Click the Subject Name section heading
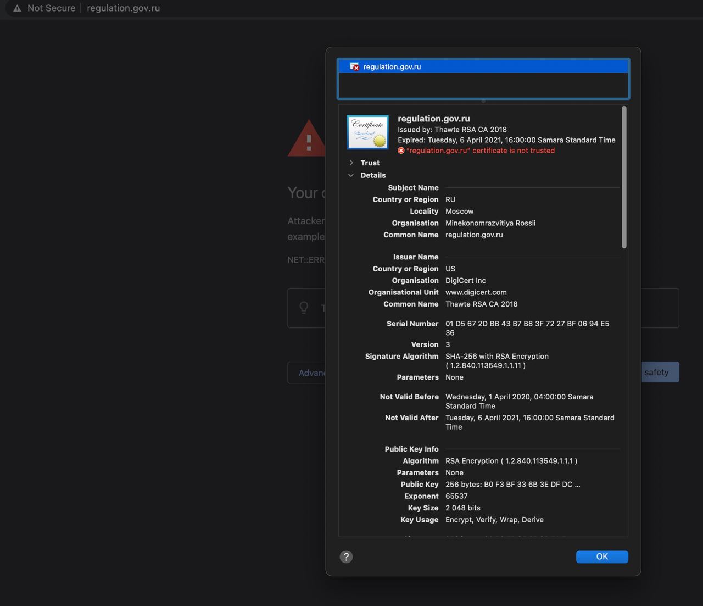Viewport: 703px width, 606px height. [413, 188]
